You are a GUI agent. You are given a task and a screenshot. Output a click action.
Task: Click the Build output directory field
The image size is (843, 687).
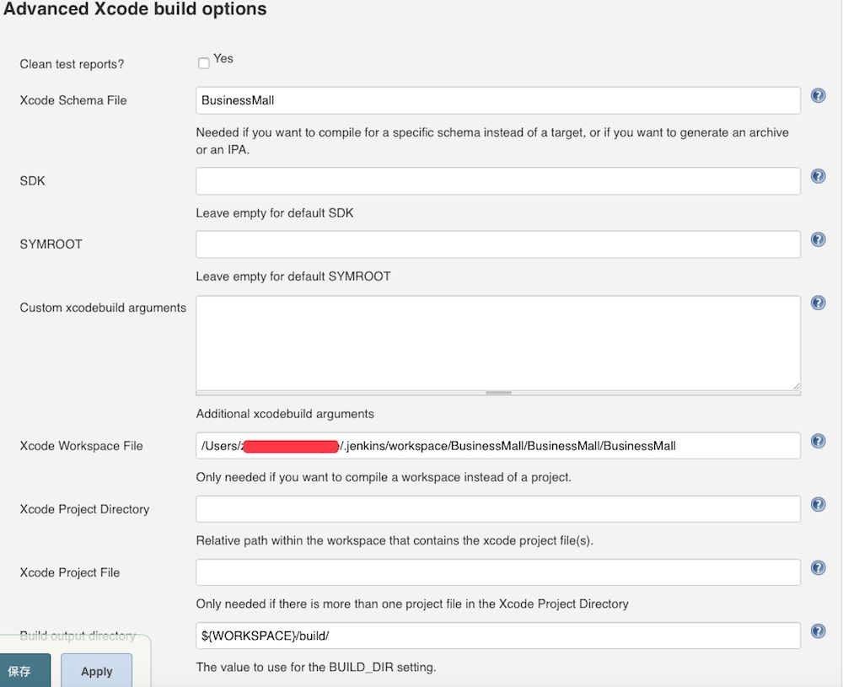(x=497, y=636)
